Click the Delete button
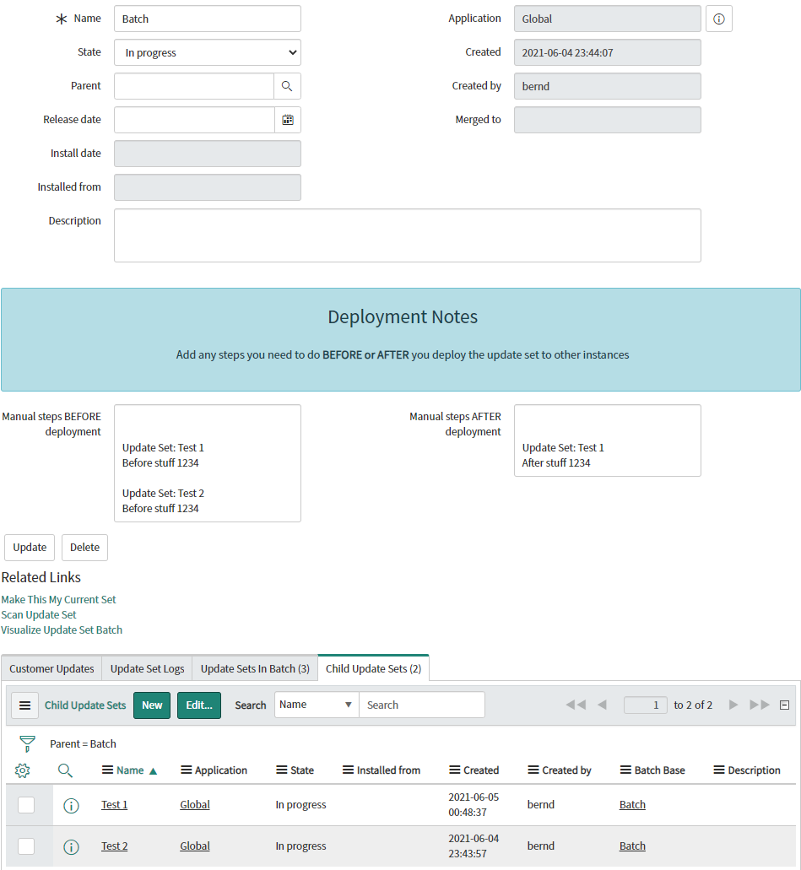The image size is (801, 870). 85,548
